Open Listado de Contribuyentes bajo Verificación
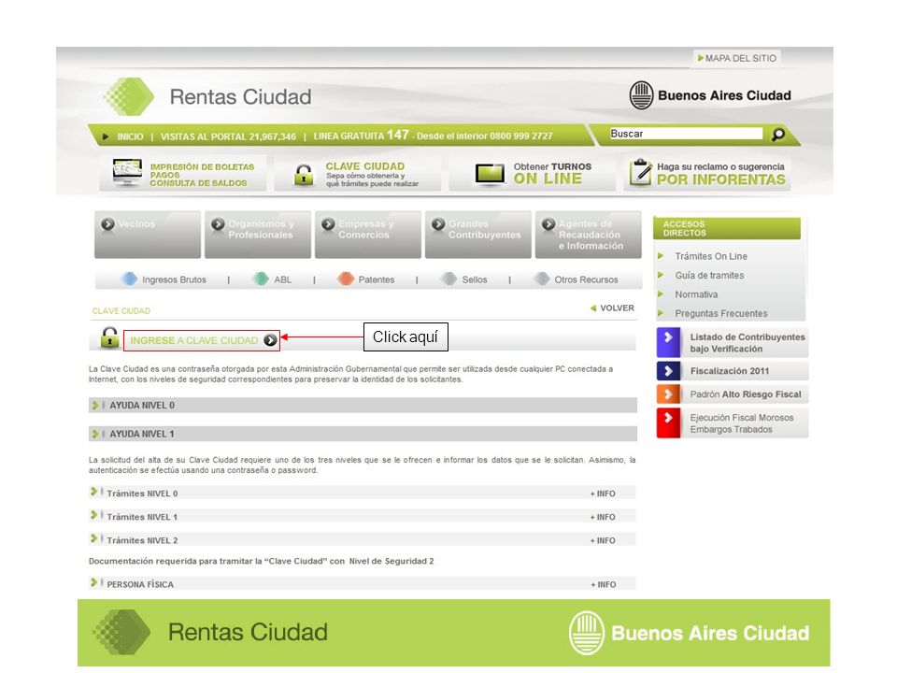 (x=747, y=343)
